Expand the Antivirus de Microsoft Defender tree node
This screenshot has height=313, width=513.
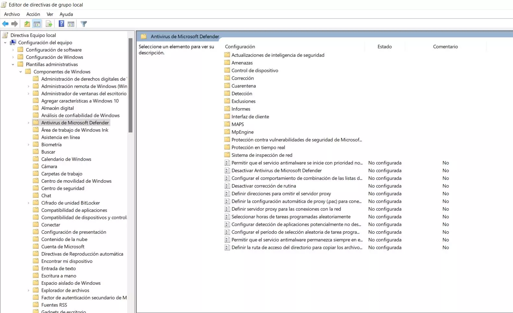pyautogui.click(x=29, y=123)
